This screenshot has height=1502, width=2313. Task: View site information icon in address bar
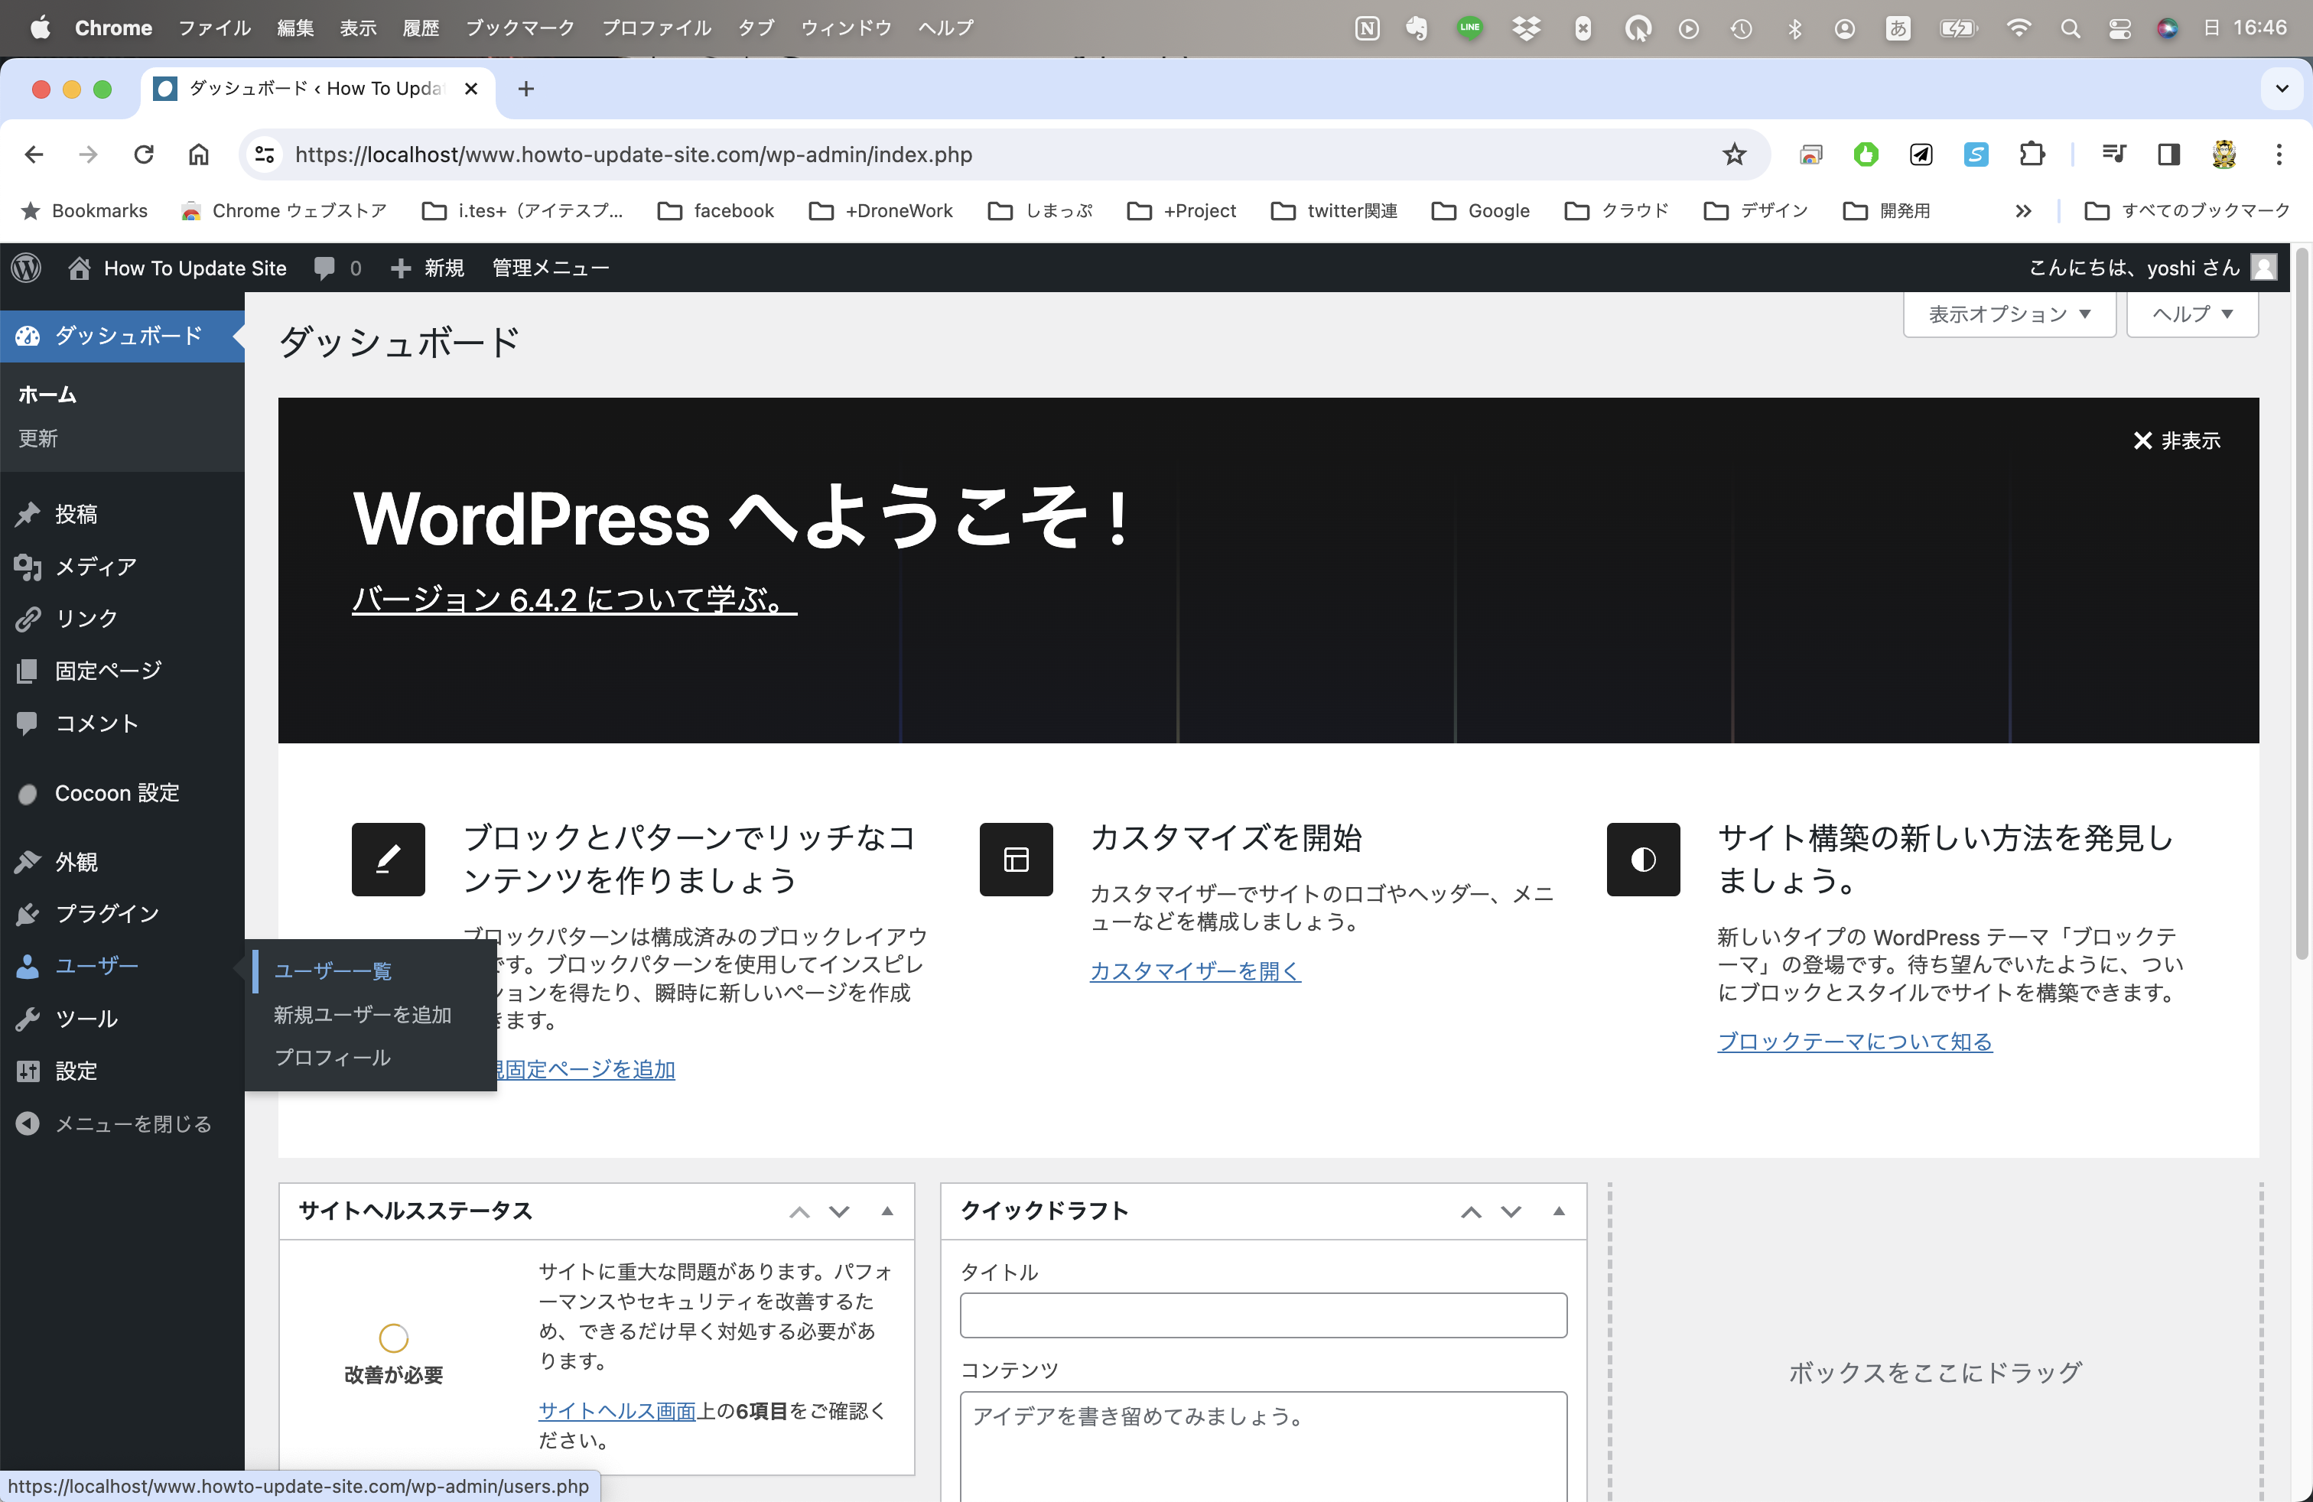tap(265, 154)
